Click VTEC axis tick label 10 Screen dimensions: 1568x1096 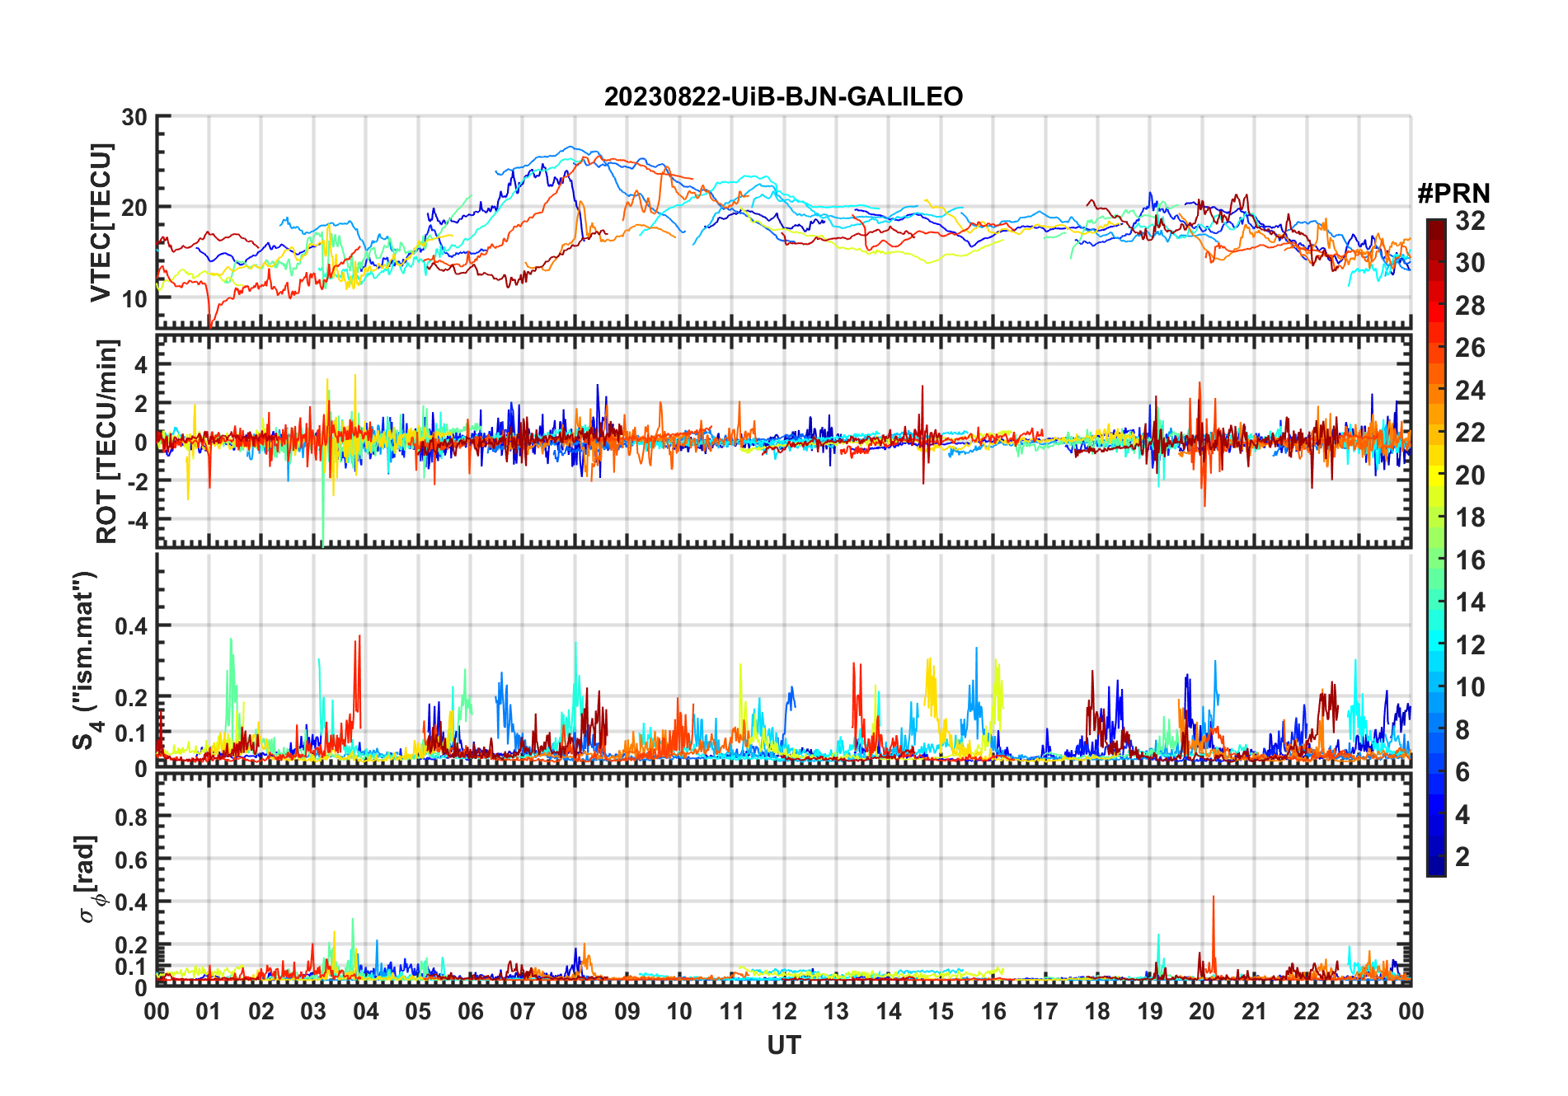134,298
